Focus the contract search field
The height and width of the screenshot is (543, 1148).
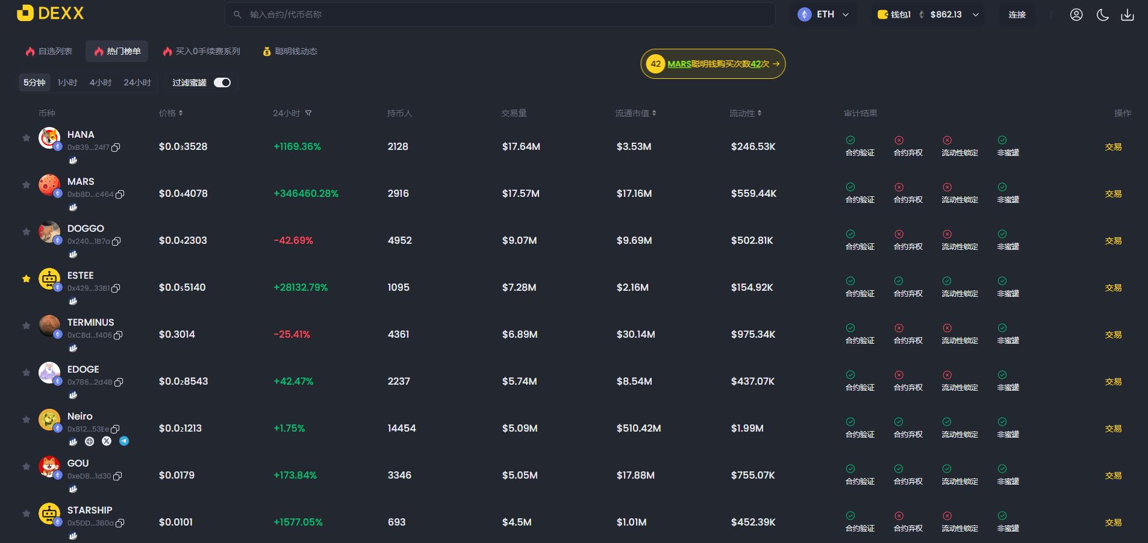coord(500,14)
